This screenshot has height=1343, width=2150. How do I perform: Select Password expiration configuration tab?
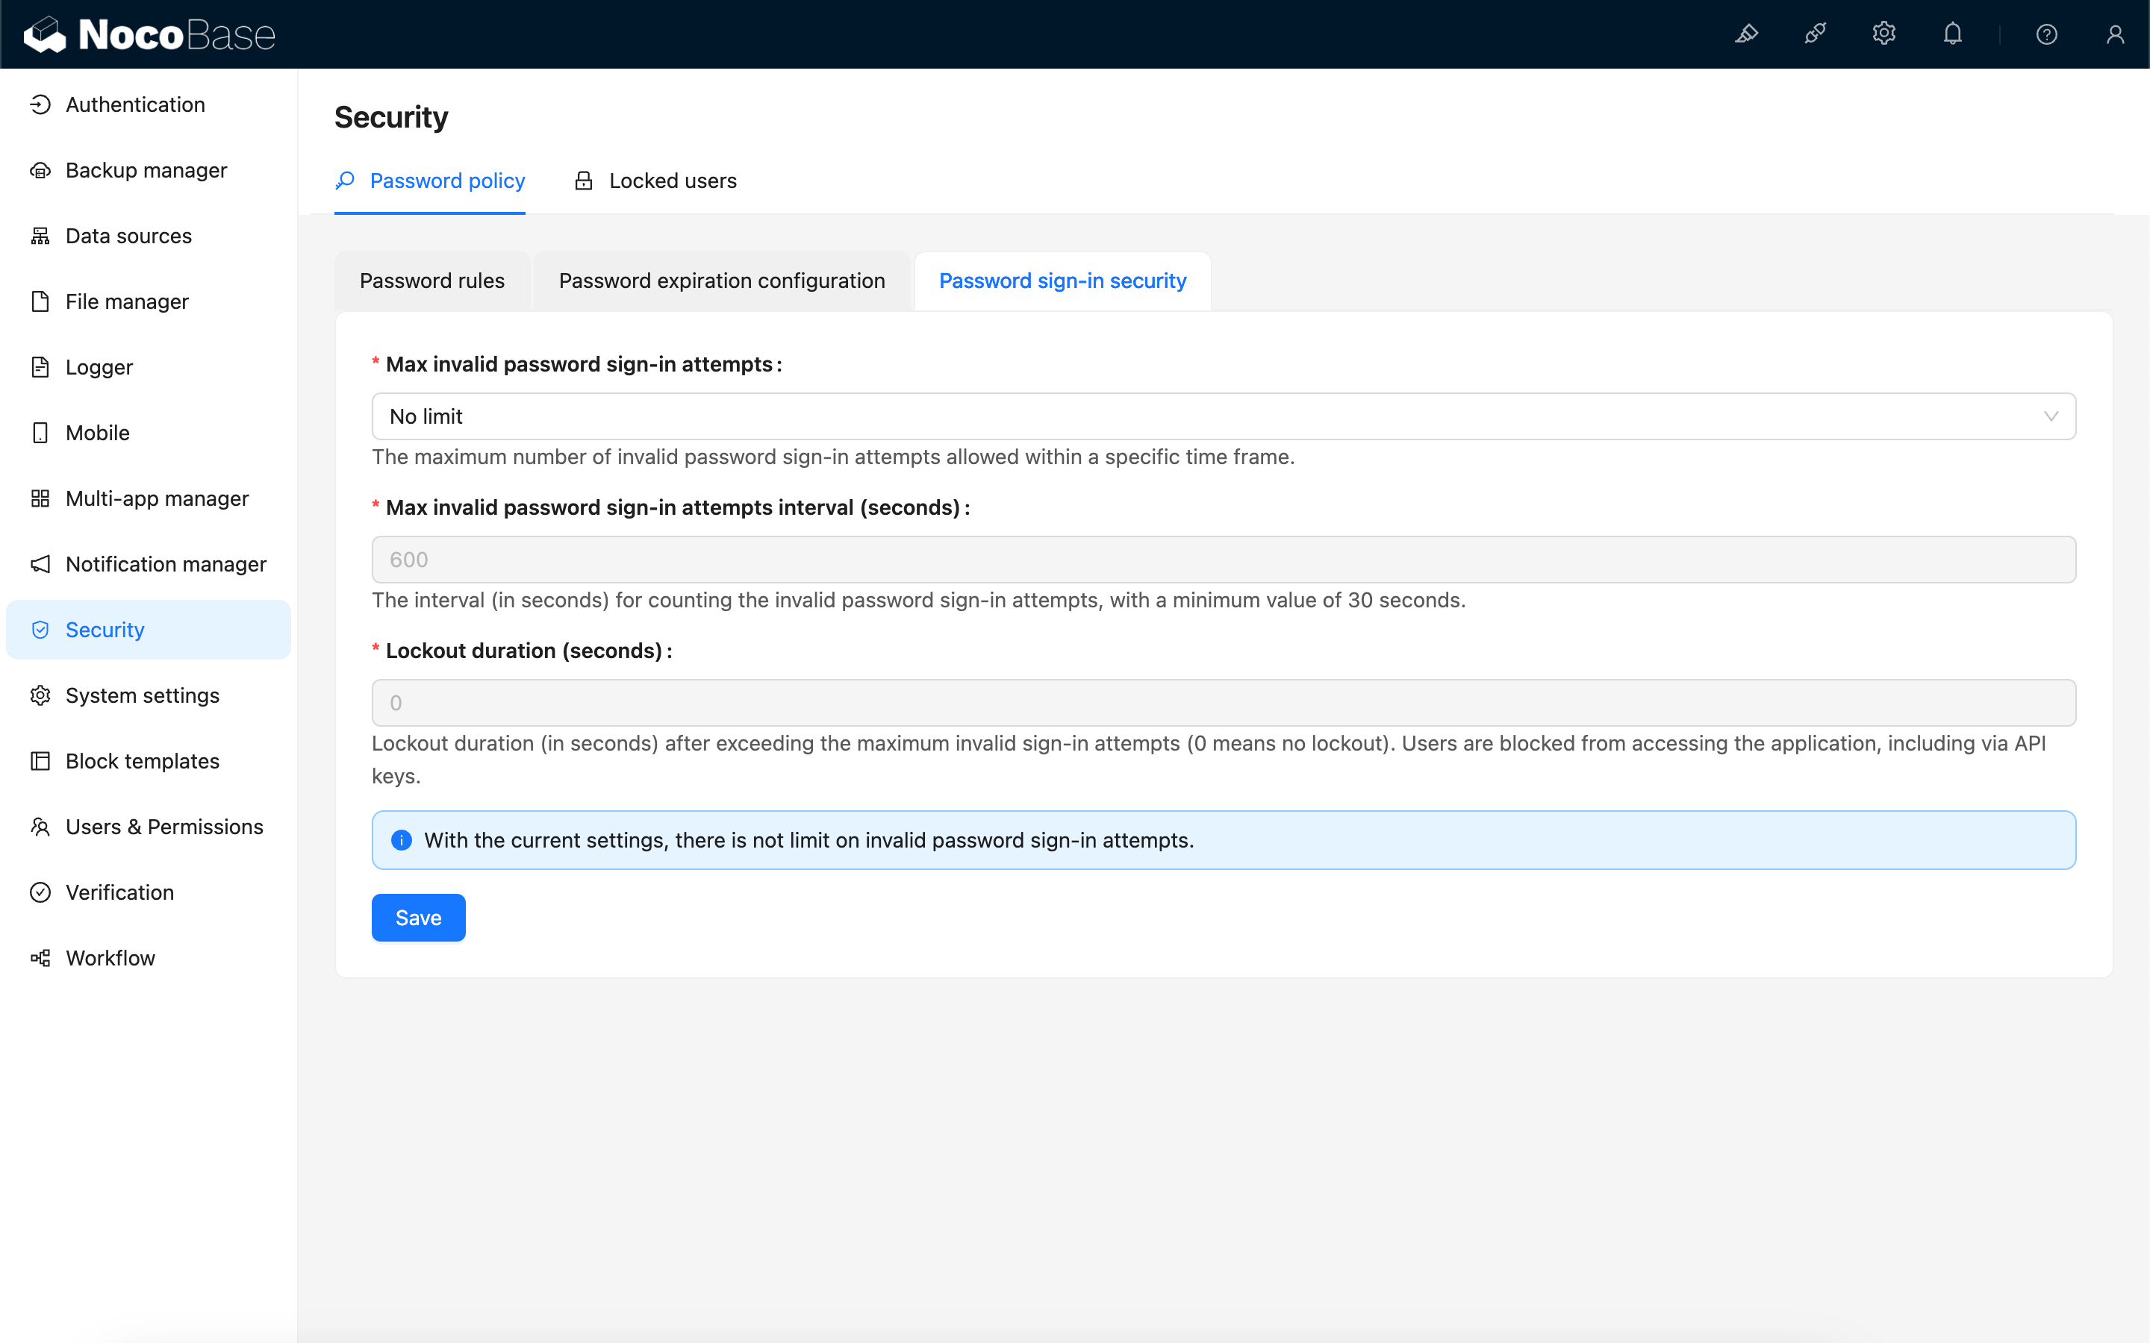pyautogui.click(x=721, y=281)
